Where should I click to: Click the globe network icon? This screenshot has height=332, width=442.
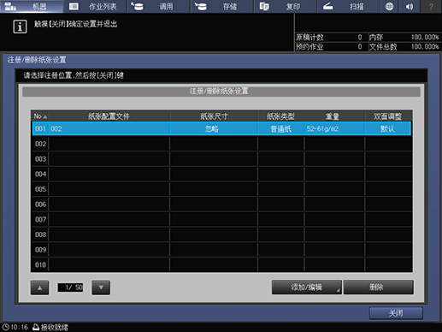pos(389,6)
